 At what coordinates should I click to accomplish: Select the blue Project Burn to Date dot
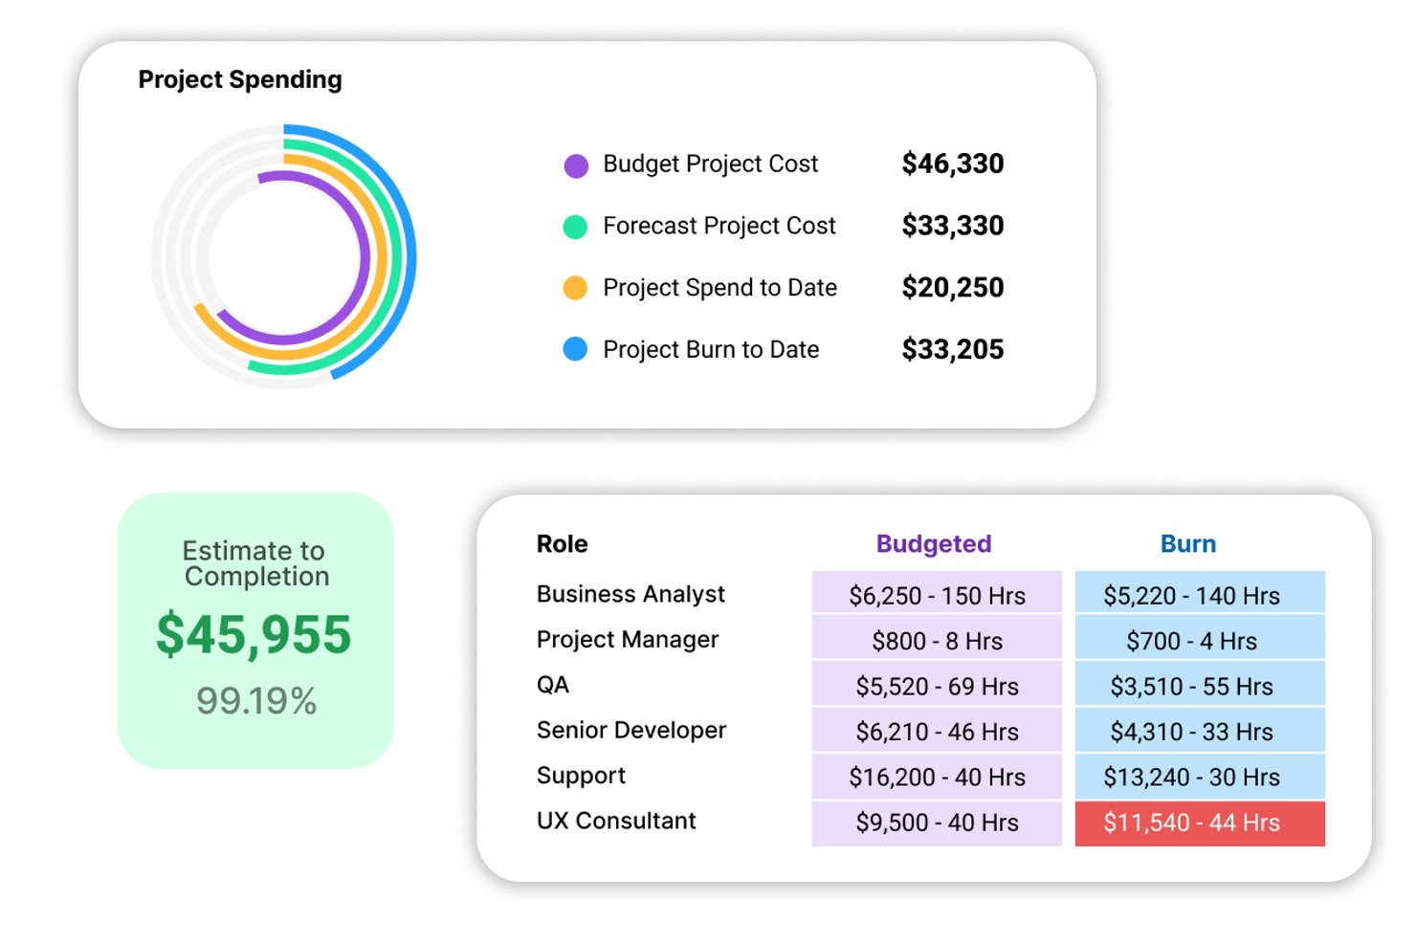(575, 349)
